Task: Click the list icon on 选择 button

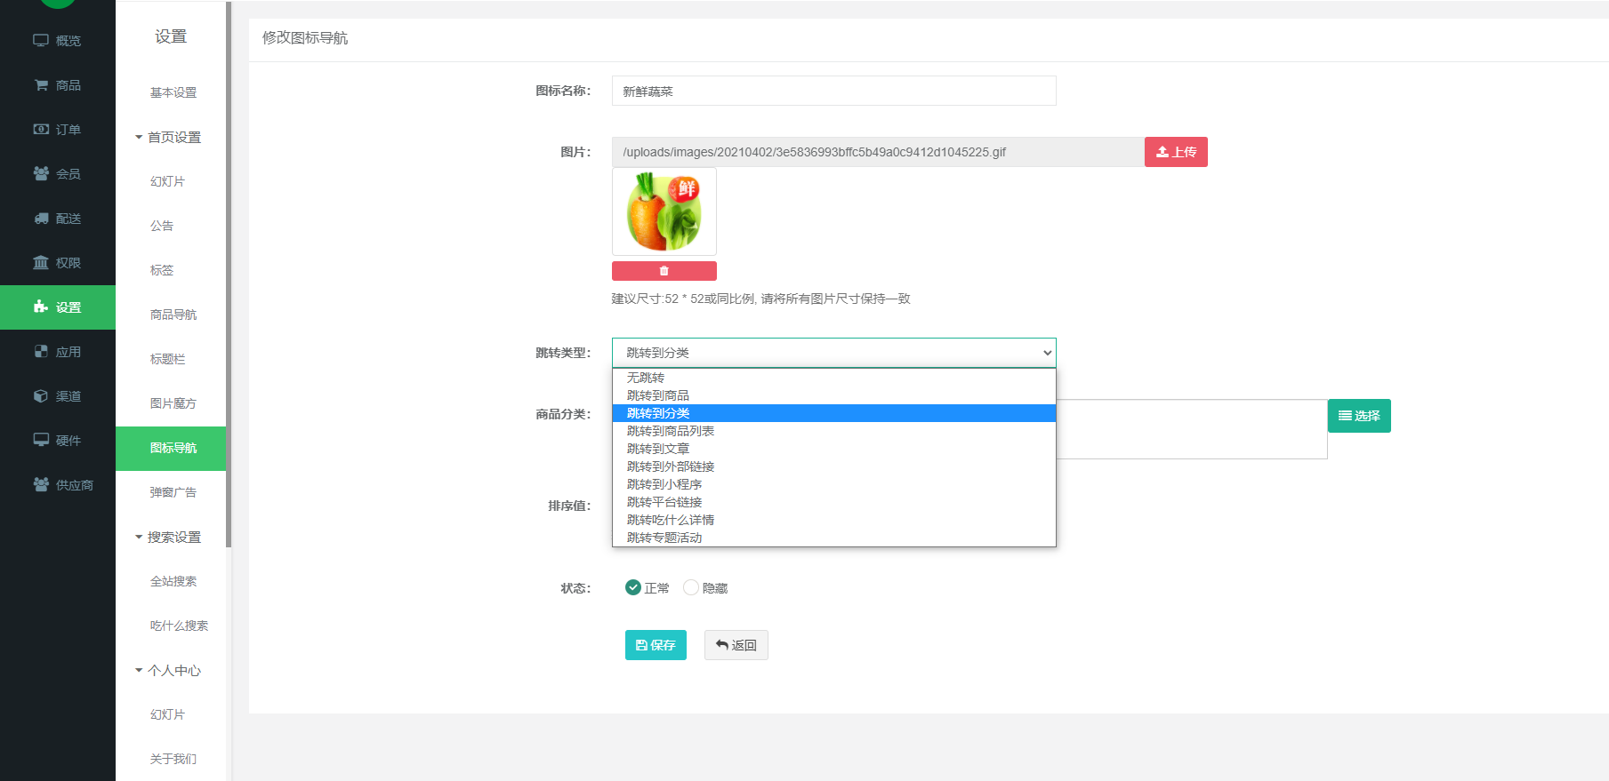Action: [1345, 416]
